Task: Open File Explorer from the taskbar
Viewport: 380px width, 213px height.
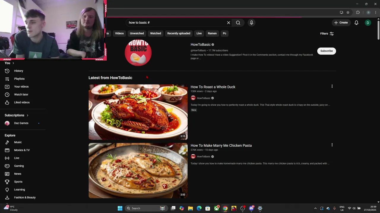Action: click(190, 208)
